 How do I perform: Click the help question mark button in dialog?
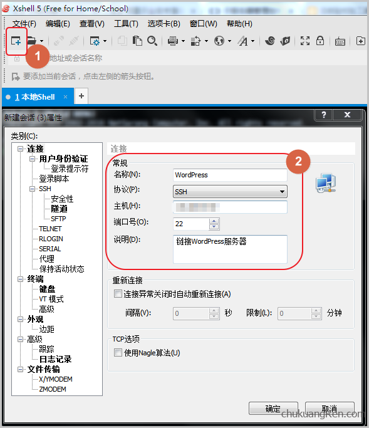(324, 115)
